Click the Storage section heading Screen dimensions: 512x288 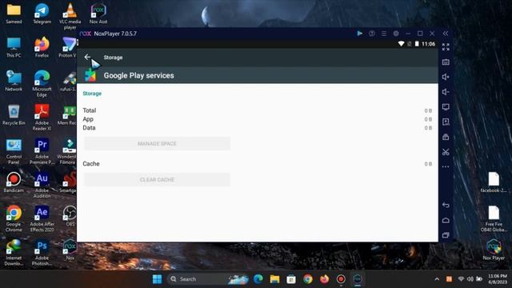pos(92,94)
